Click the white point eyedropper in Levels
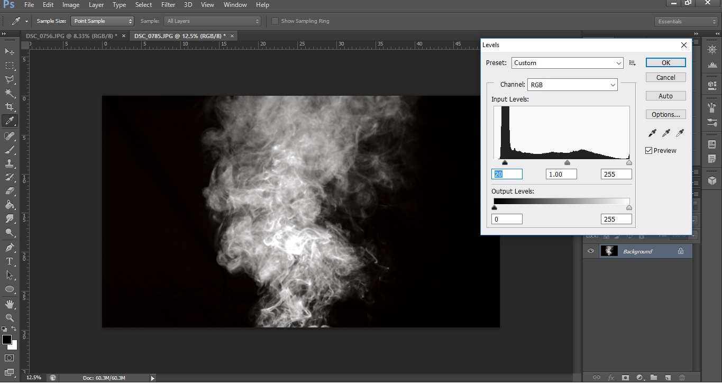 [680, 133]
